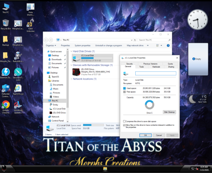Viewport: 212px width, 173px height.
Task: Click the refresh icon next to address bar
Action: [x=135, y=40]
